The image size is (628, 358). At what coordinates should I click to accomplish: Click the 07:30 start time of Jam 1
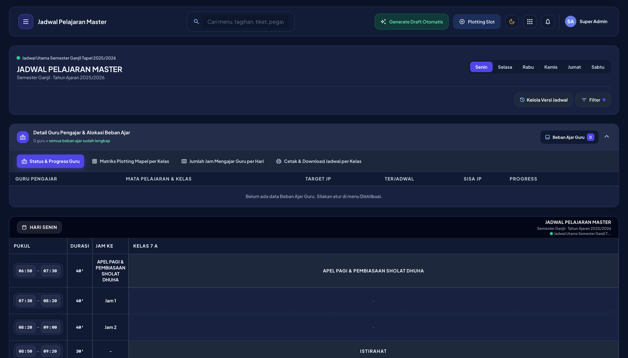(x=26, y=301)
